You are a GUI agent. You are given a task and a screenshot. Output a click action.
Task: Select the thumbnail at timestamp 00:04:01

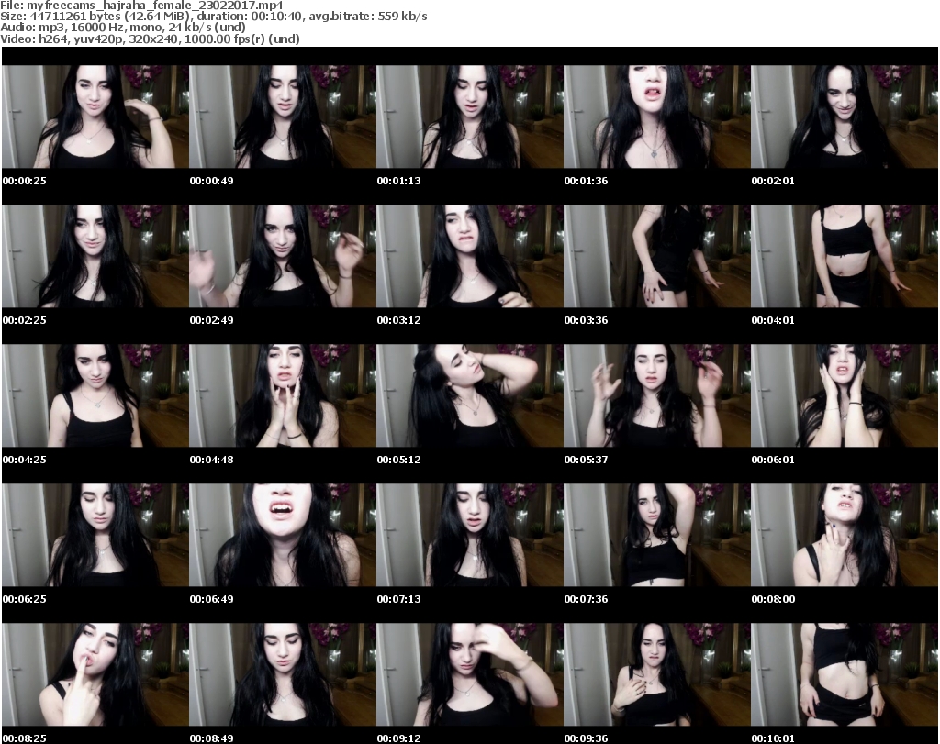(845, 256)
